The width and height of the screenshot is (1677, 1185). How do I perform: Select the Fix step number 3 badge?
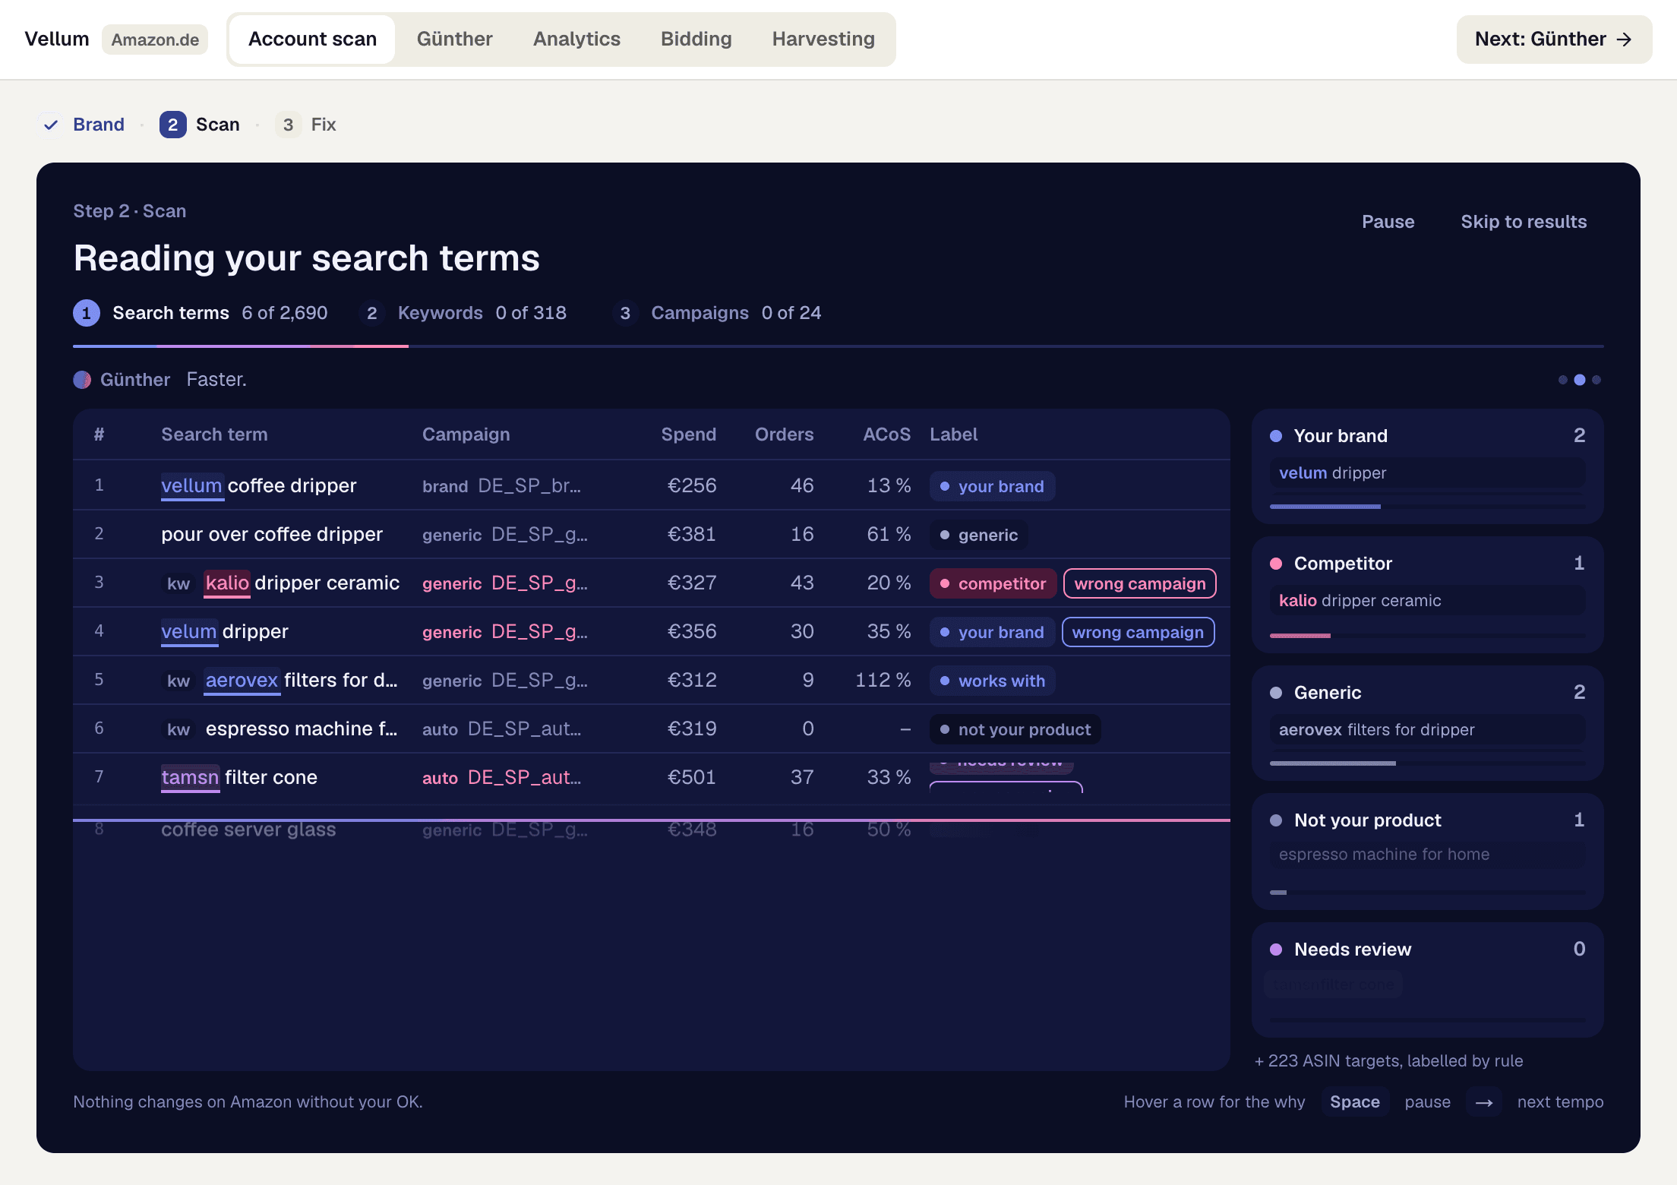coord(288,125)
